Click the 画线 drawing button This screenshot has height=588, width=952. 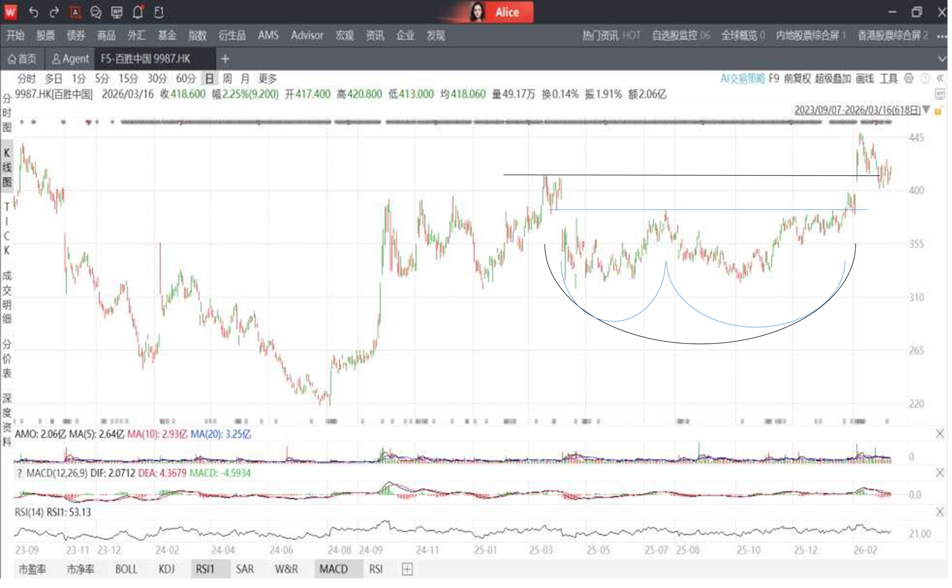(x=865, y=79)
